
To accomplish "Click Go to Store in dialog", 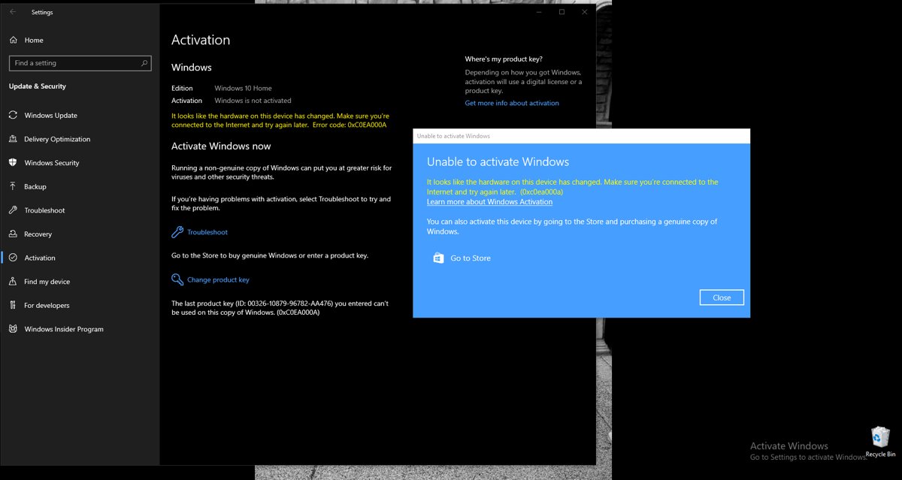I will coord(471,258).
